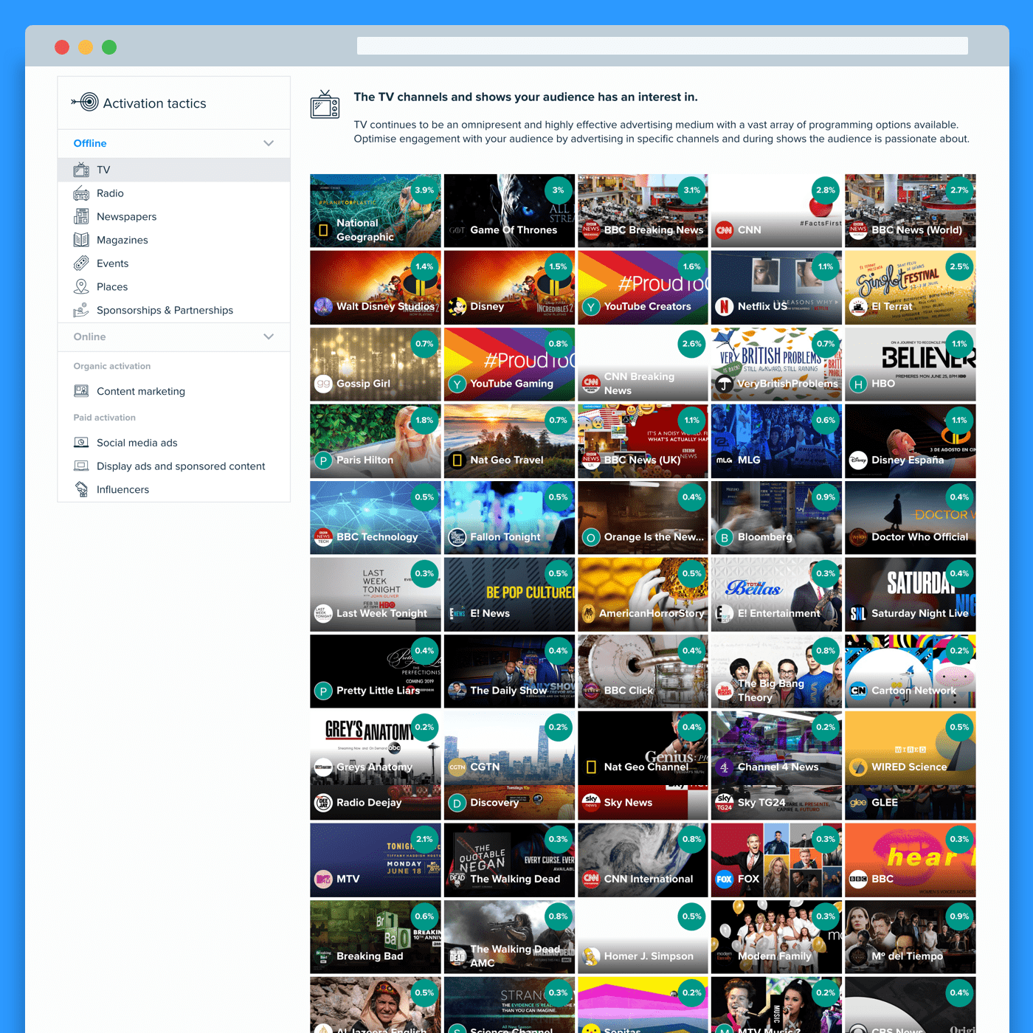The image size is (1033, 1033).
Task: Click the HBO channel avatar icon
Action: [858, 384]
